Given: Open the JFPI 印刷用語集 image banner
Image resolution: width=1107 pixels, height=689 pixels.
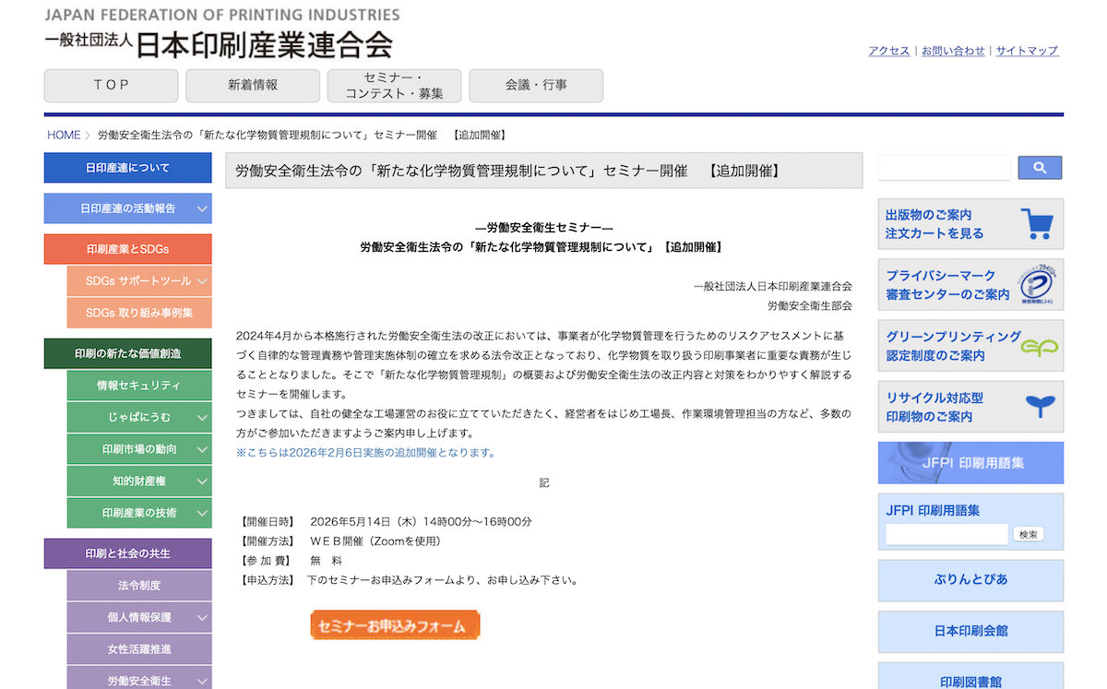Looking at the screenshot, I should click(970, 463).
